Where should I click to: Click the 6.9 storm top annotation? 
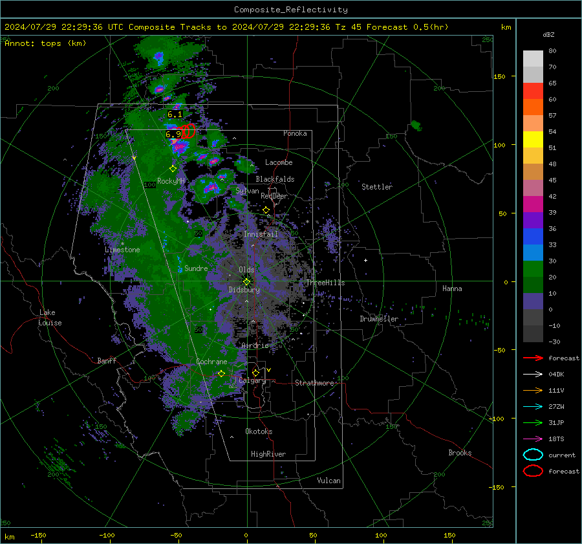point(173,135)
